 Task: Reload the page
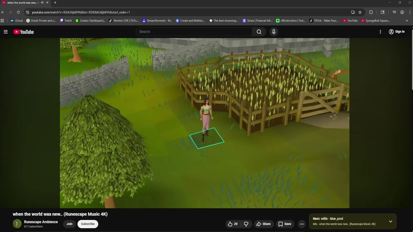click(18, 12)
